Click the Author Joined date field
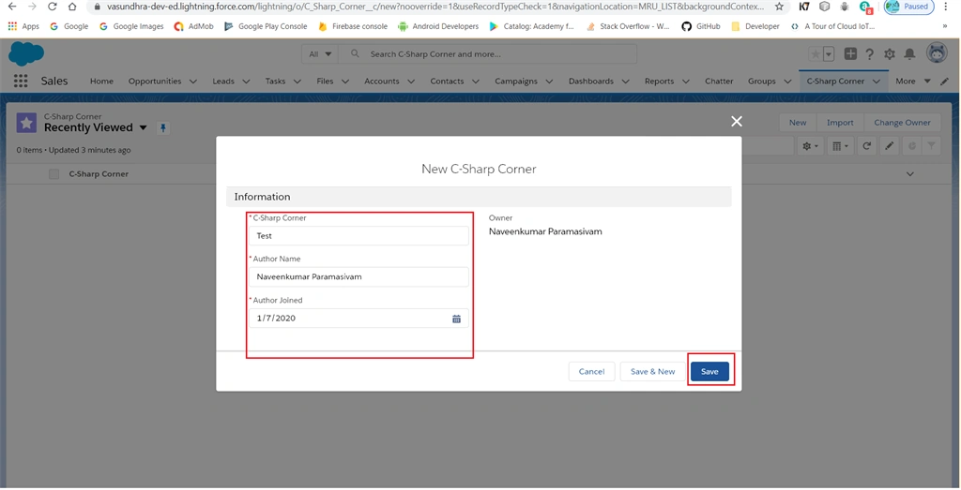This screenshot has width=961, height=490. (358, 319)
